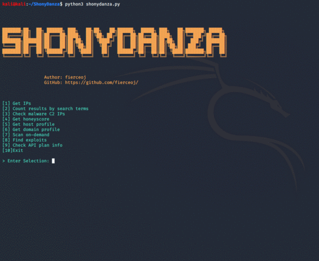Image resolution: width=319 pixels, height=261 pixels.
Task: Click the '[1] Get IPs' menu line
Action: [16, 104]
